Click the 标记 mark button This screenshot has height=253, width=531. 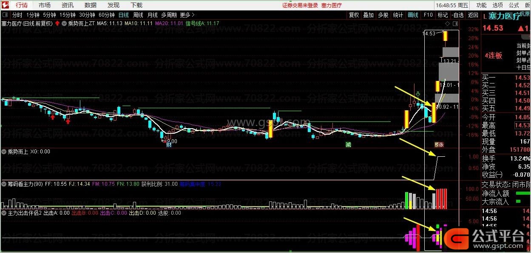point(443,15)
